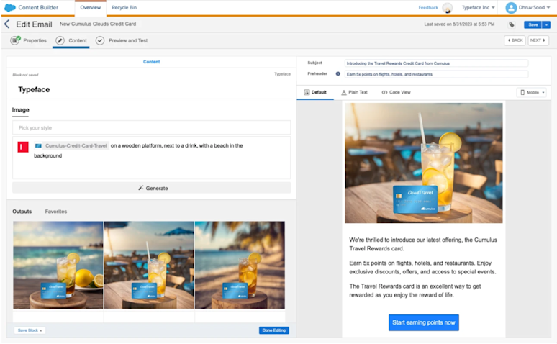Click the Subject input field
This screenshot has height=344, width=557.
click(x=436, y=63)
